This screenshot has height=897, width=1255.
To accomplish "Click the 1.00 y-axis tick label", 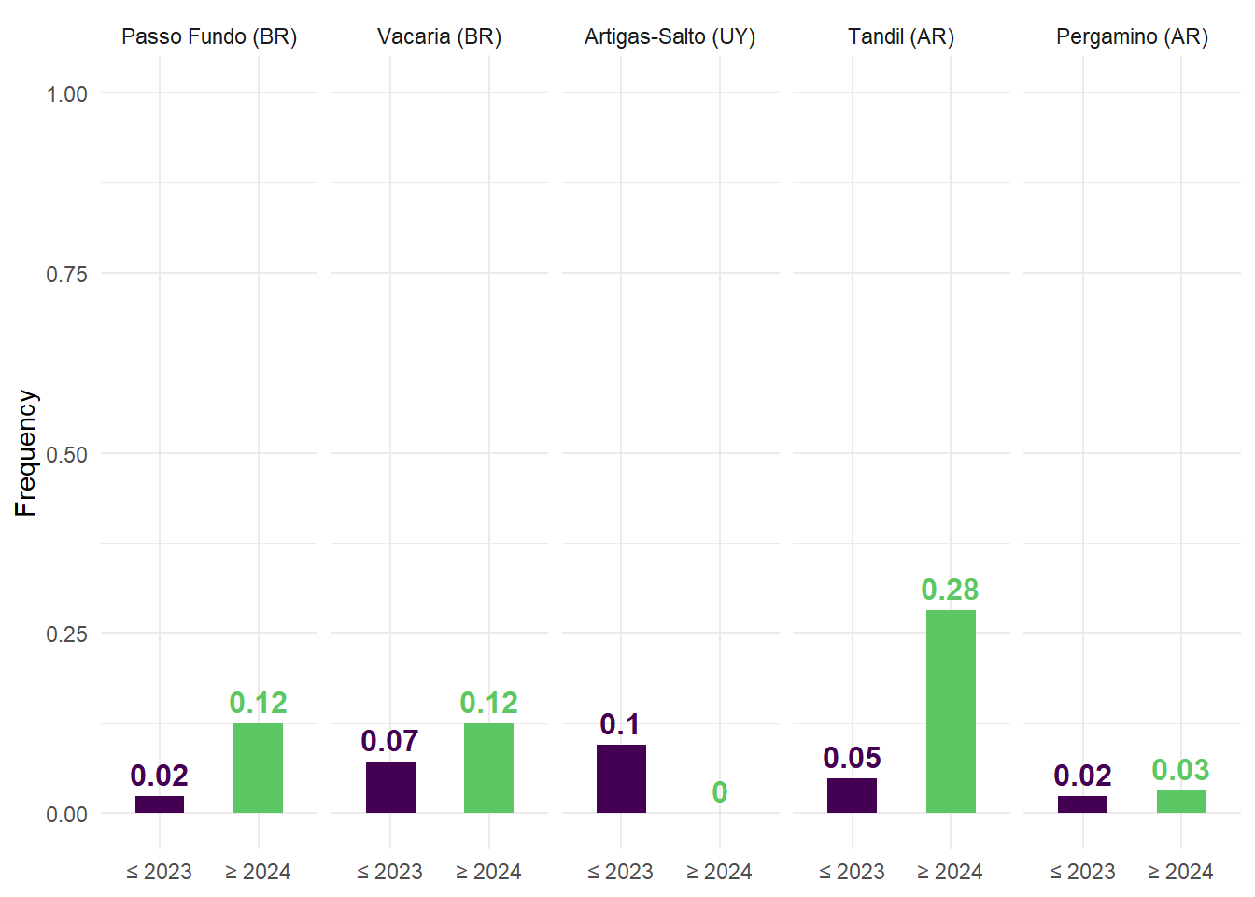I will click(66, 94).
